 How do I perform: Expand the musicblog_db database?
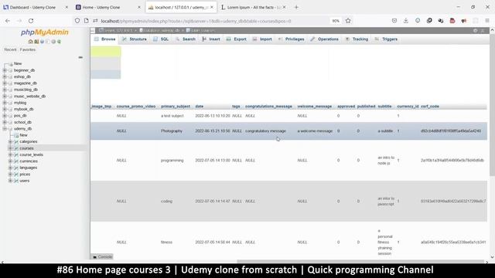[x=5, y=90]
